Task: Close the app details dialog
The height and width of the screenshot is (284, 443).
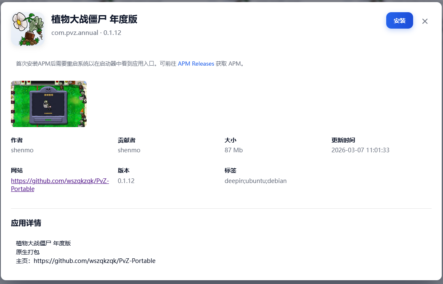Action: point(425,21)
